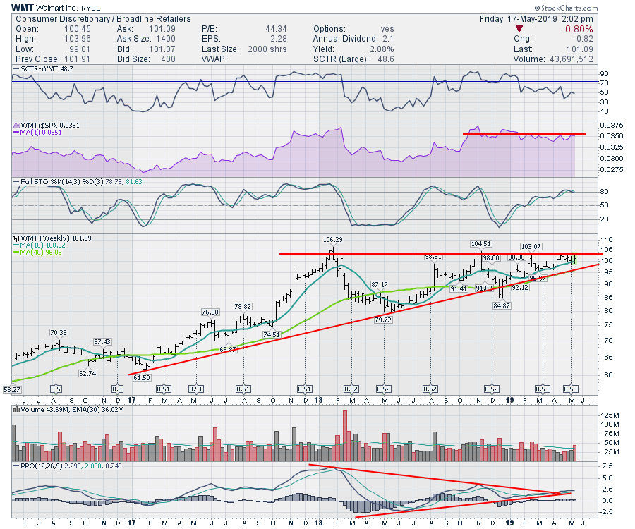The width and height of the screenshot is (635, 529).
Task: Click the date 'Friday 17-May-2019 2:02 pm'
Action: pos(536,19)
